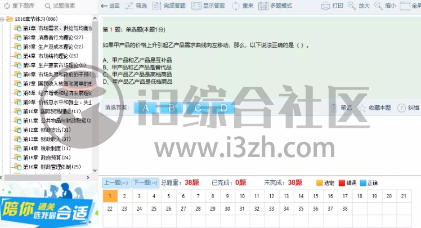Jump to question 2 in grid
421x228 pixels.
coord(124,196)
